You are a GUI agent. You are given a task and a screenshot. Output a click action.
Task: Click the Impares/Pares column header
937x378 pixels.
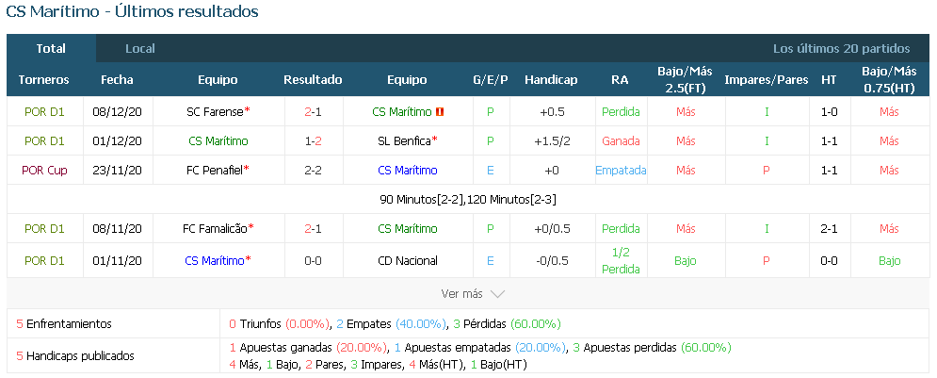(x=766, y=80)
